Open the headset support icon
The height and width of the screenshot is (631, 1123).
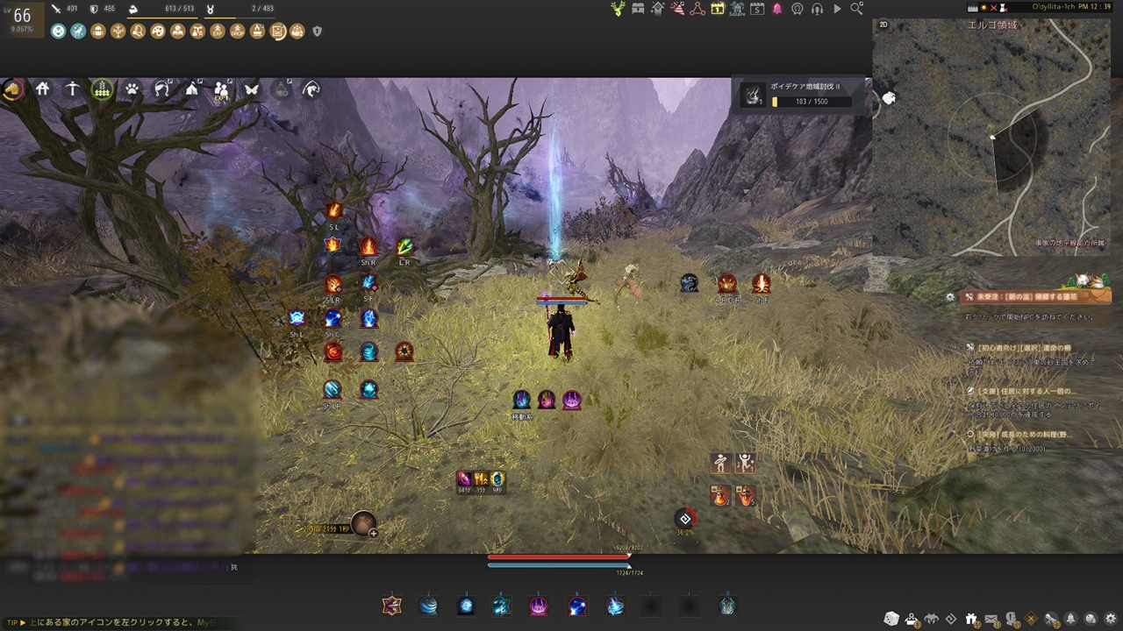click(x=817, y=9)
